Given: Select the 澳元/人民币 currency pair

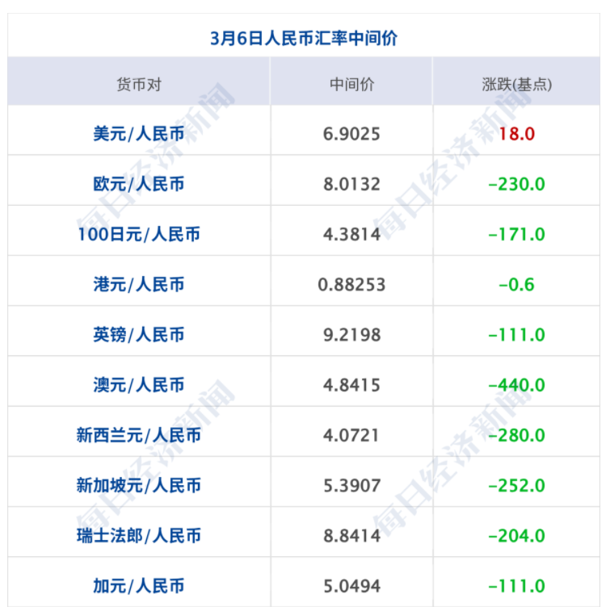Looking at the screenshot, I should coord(139,385).
